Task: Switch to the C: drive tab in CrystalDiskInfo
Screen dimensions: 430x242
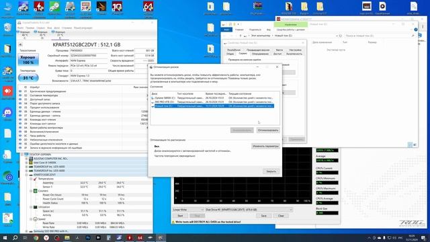Action: (x=25, y=35)
